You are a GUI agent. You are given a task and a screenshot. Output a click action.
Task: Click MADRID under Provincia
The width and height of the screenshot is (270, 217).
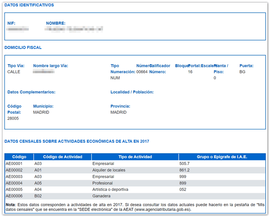point(118,112)
